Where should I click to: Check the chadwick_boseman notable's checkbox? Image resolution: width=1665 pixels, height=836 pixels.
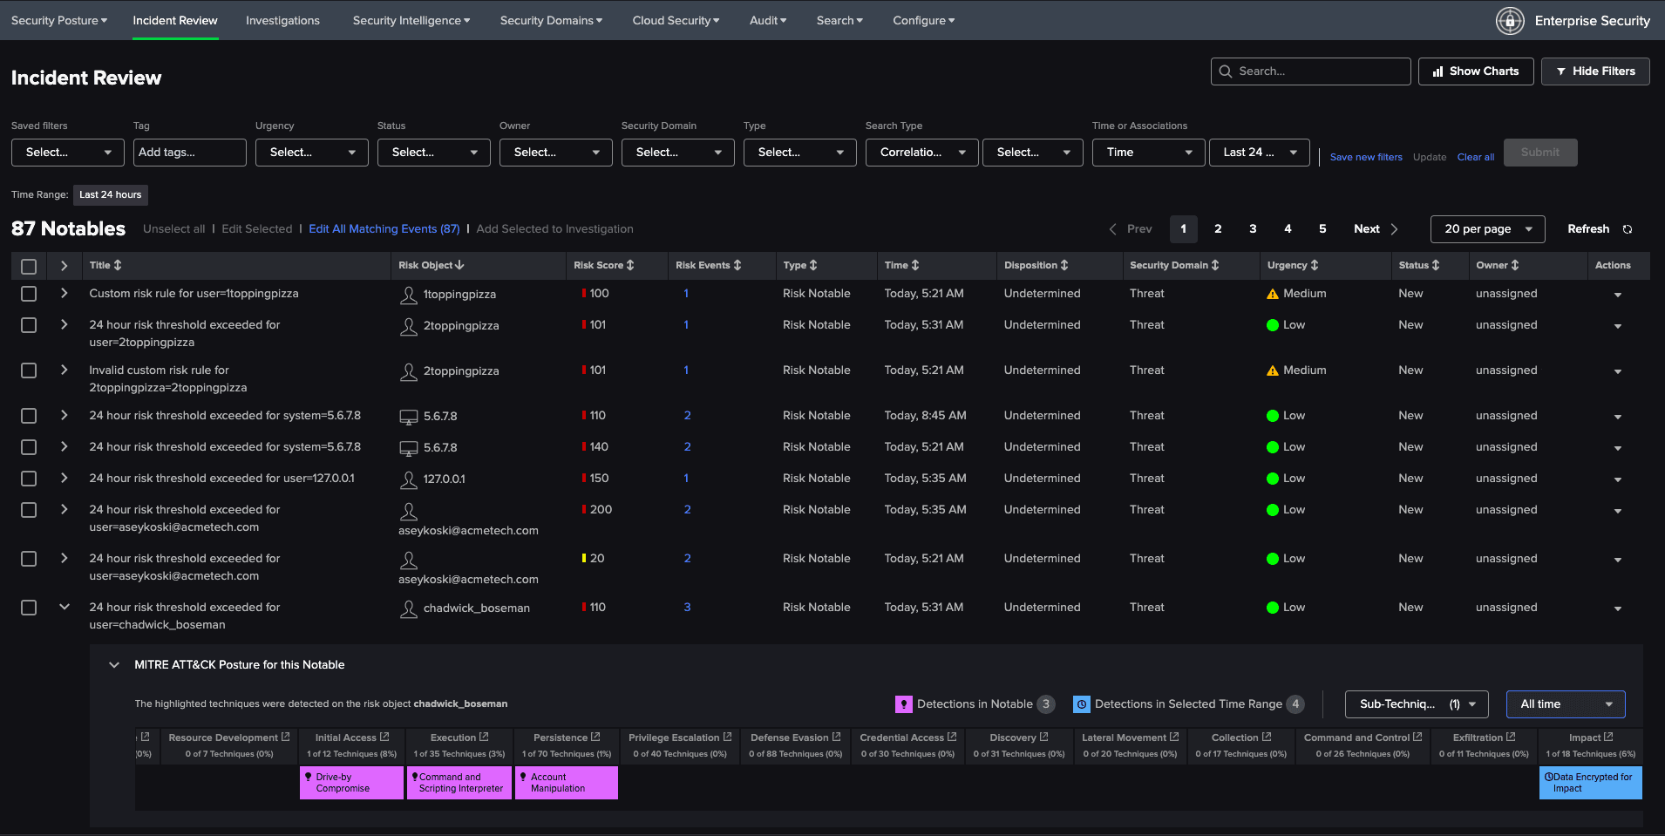(29, 608)
